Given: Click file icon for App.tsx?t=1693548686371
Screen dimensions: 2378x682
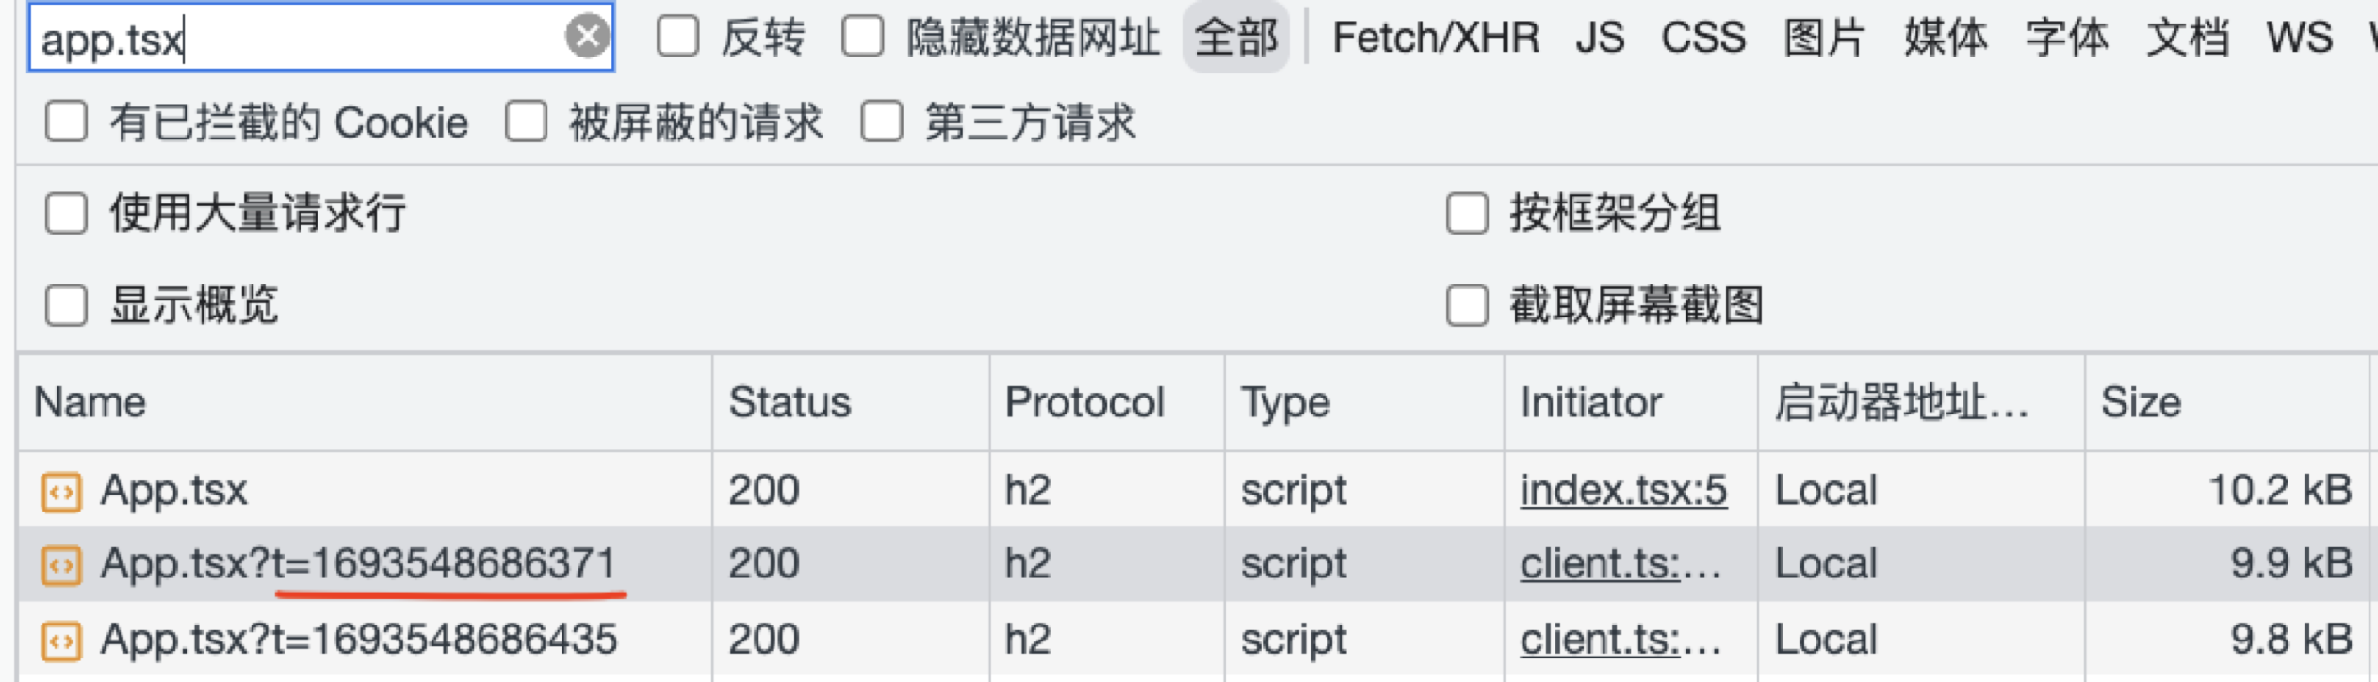Looking at the screenshot, I should coord(61,565).
